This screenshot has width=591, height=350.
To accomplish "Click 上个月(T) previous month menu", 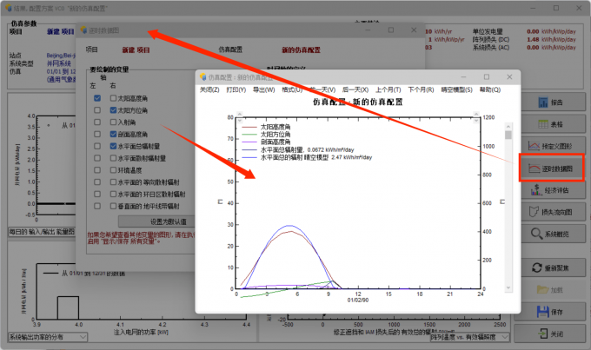I will tap(388, 89).
